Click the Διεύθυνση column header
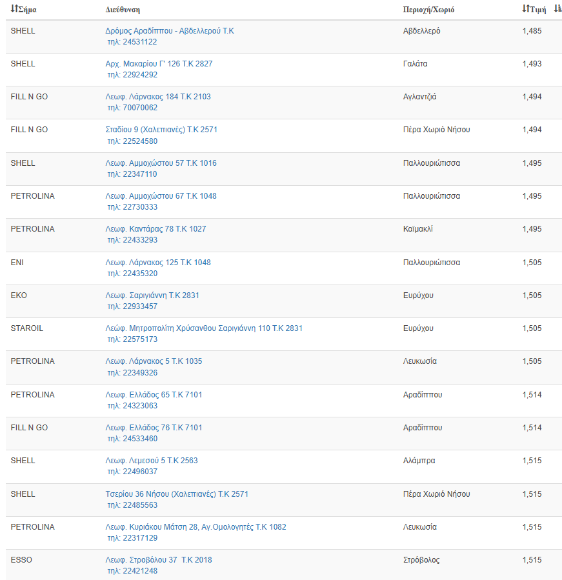The width and height of the screenshot is (562, 580). pos(123,10)
